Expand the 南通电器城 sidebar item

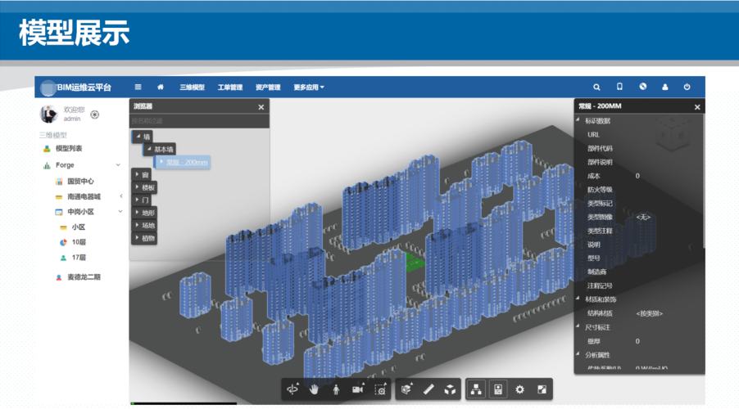[x=121, y=196]
